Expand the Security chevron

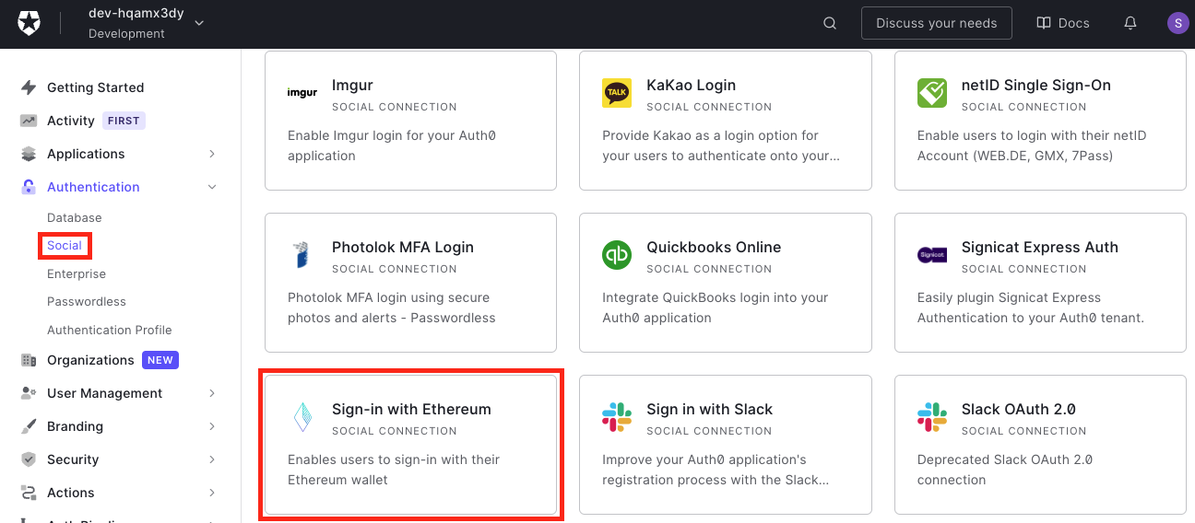click(212, 459)
